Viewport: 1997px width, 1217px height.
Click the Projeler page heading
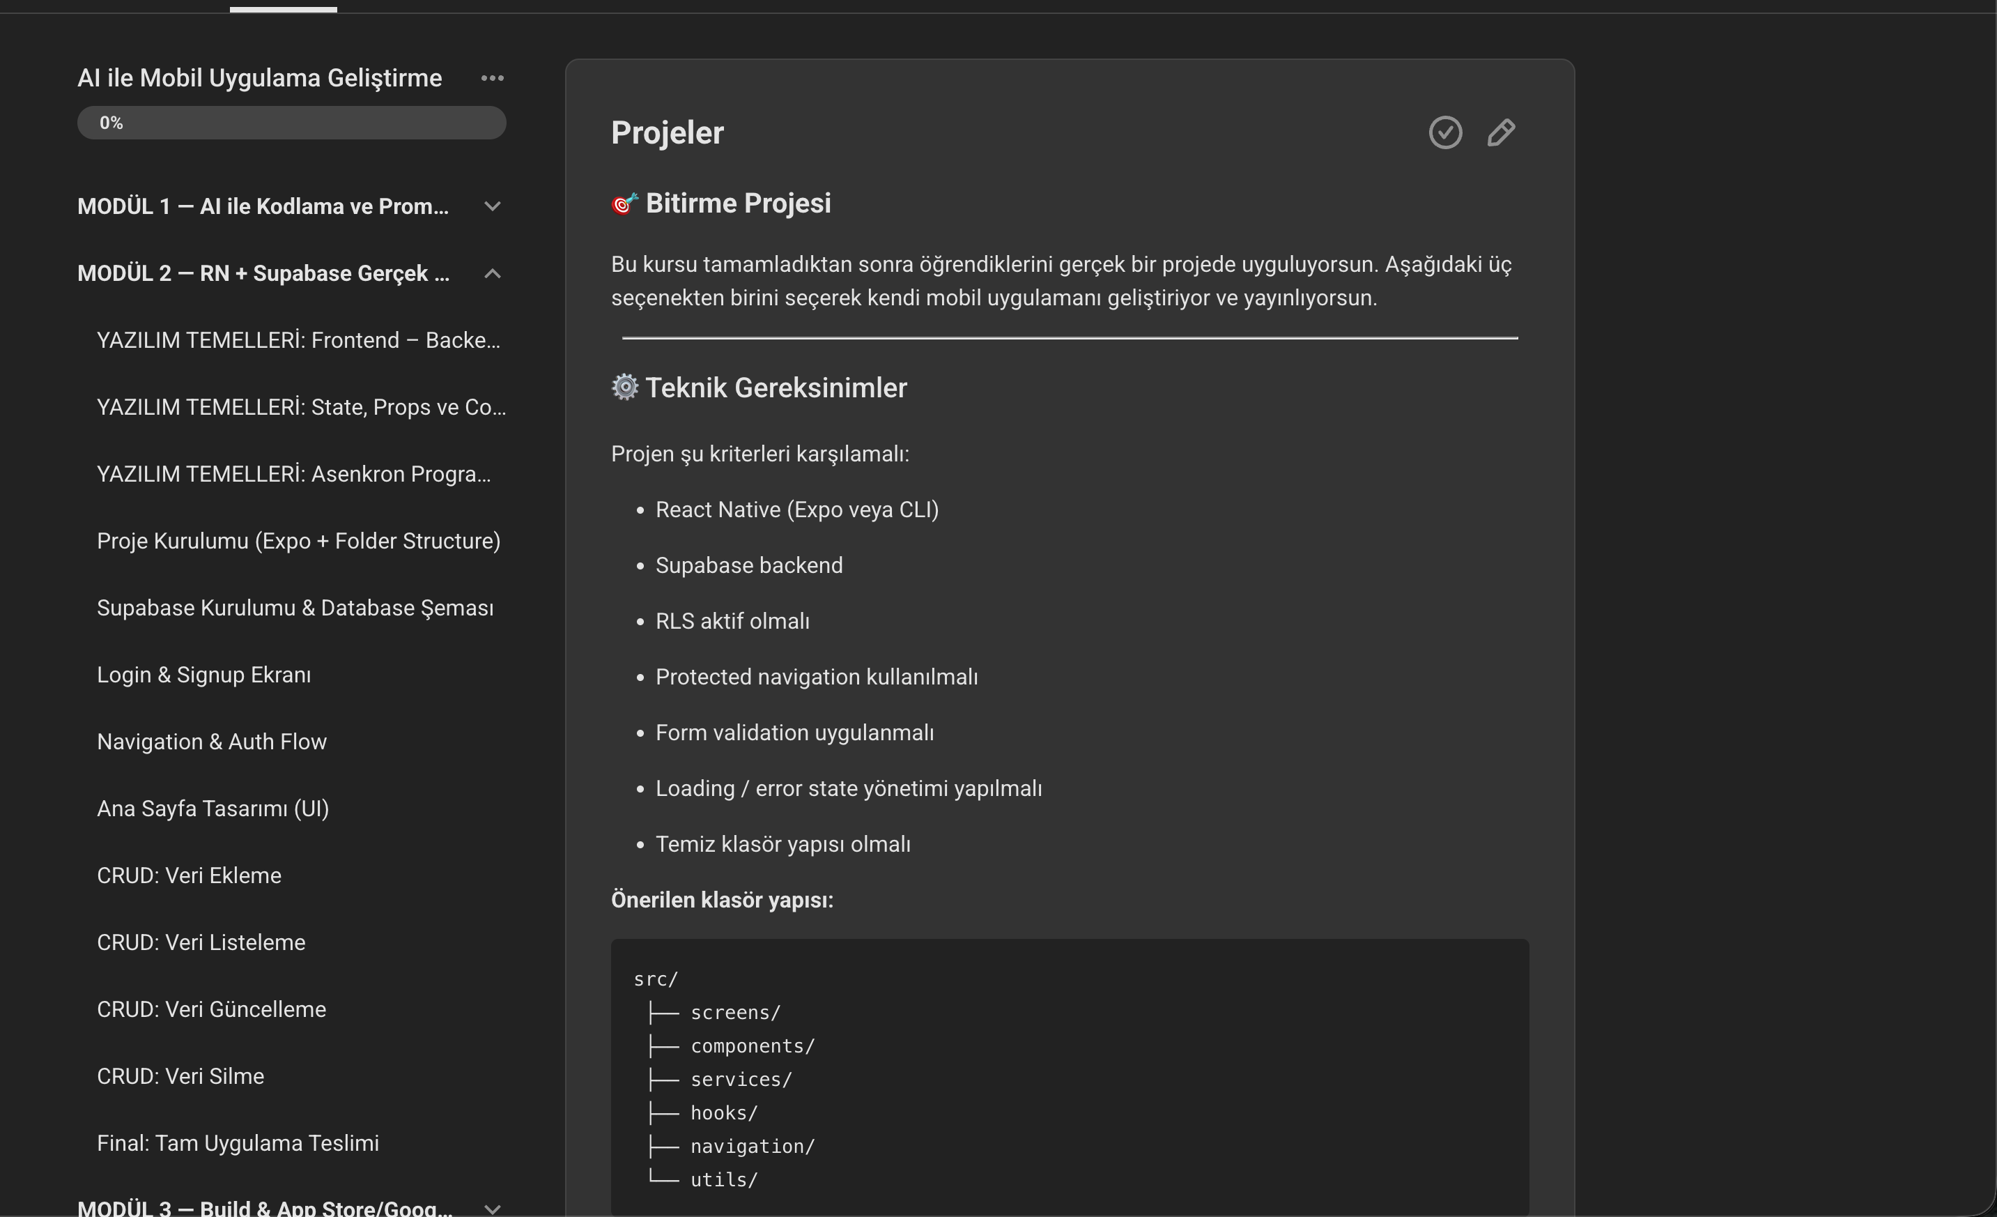point(667,133)
